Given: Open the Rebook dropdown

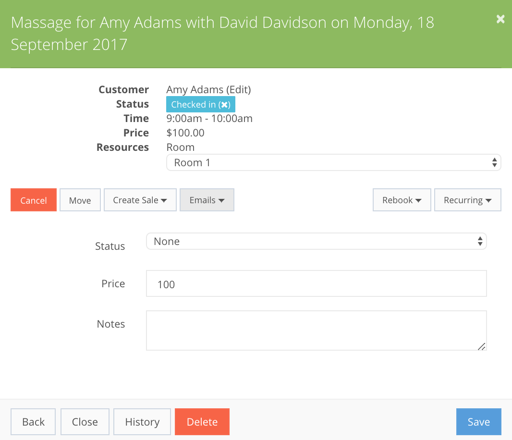Looking at the screenshot, I should (402, 200).
